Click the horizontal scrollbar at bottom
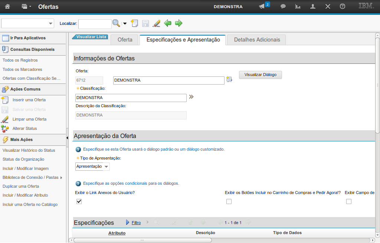 click(x=142, y=240)
